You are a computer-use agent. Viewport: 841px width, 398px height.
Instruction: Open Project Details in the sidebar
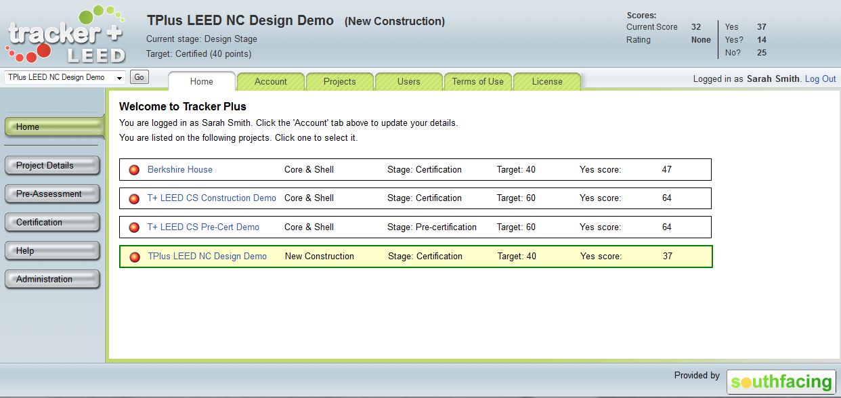point(51,165)
